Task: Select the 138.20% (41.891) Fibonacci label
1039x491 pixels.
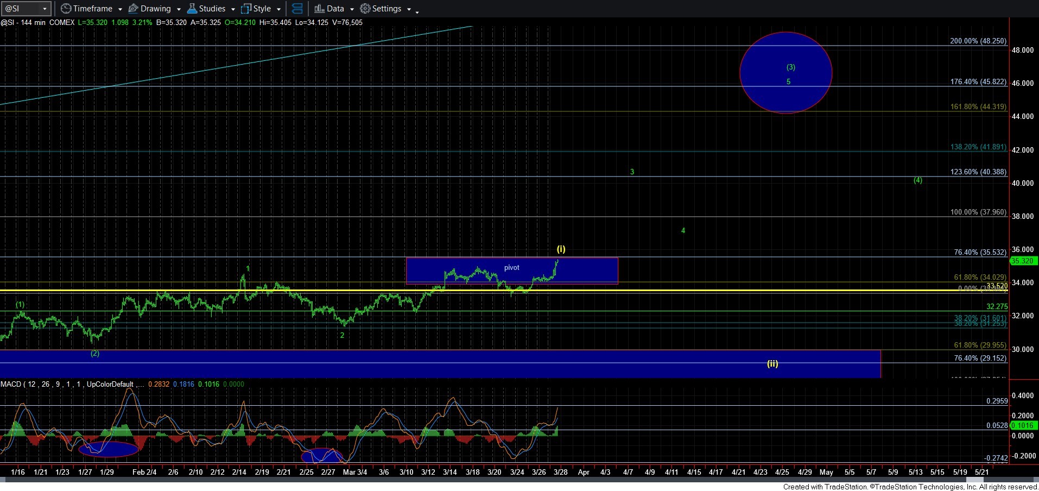Action: coord(978,147)
